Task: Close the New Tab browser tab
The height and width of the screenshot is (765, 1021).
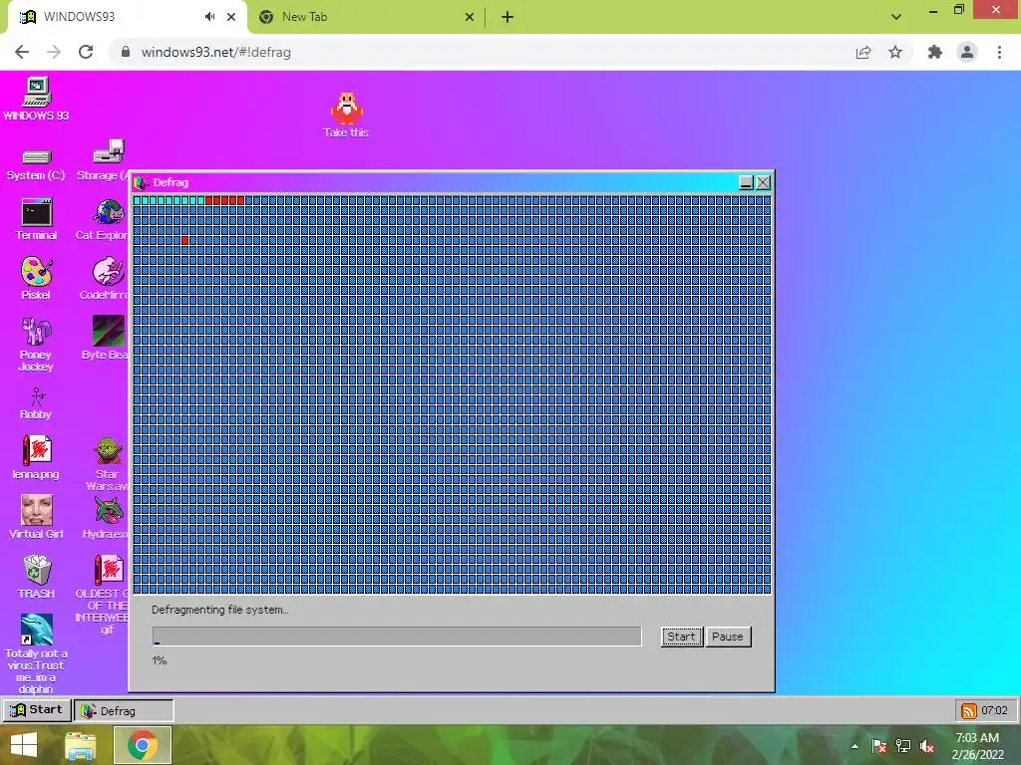Action: (470, 17)
